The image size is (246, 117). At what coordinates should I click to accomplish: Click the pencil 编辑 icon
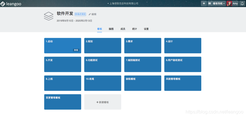[90, 14]
